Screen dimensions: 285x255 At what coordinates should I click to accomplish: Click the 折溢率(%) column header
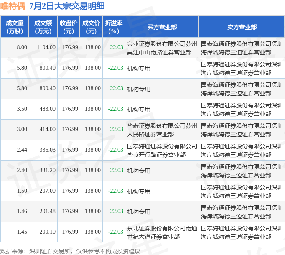tap(114, 27)
